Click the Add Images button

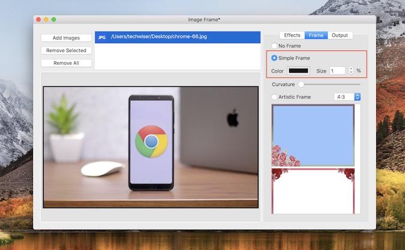tap(66, 38)
